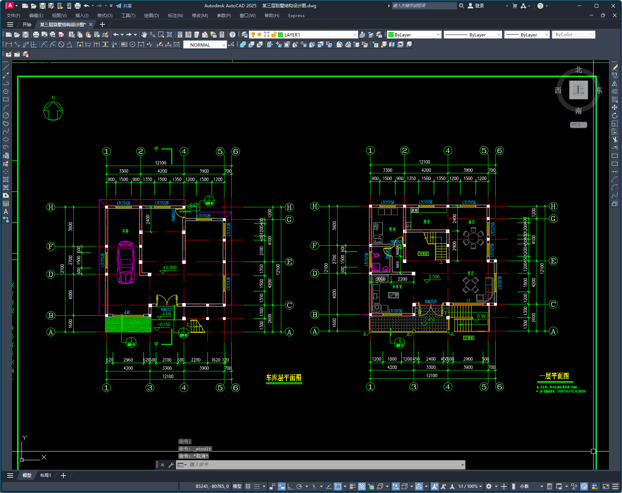Click the QuickCalc calculator icon
This screenshot has height=493, width=622.
(x=222, y=35)
